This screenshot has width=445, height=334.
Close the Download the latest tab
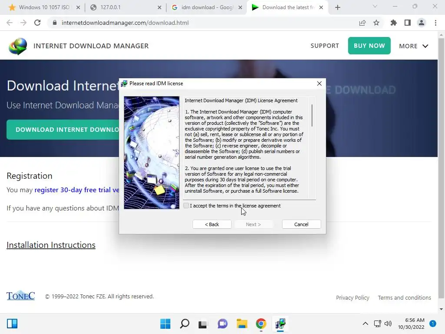(321, 7)
